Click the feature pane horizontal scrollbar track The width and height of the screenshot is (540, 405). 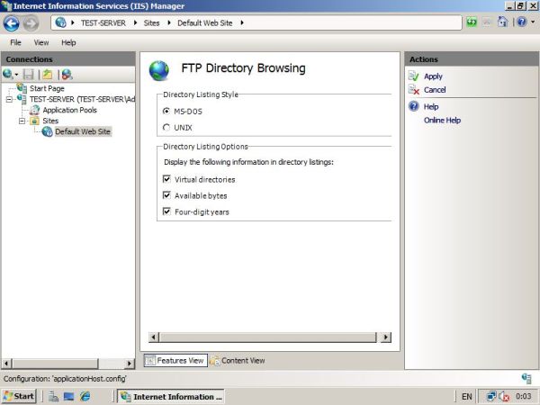(x=268, y=337)
